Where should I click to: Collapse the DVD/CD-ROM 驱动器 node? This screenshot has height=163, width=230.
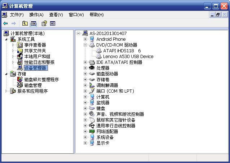[85, 45]
